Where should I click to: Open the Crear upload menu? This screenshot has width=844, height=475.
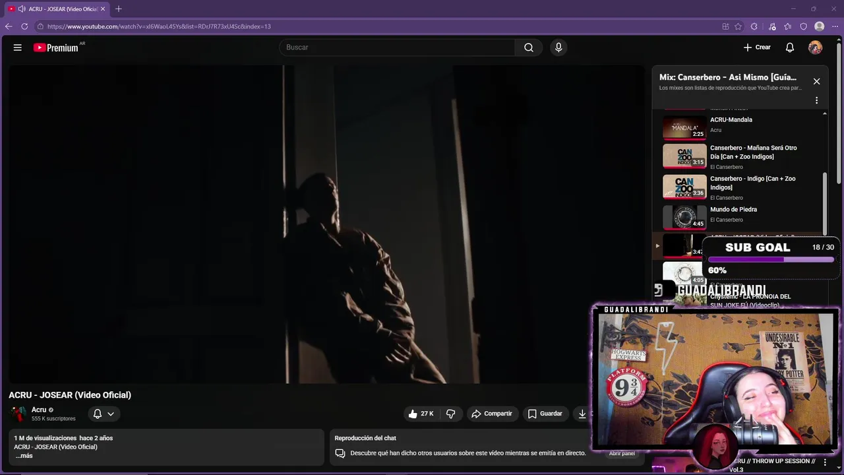(757, 47)
